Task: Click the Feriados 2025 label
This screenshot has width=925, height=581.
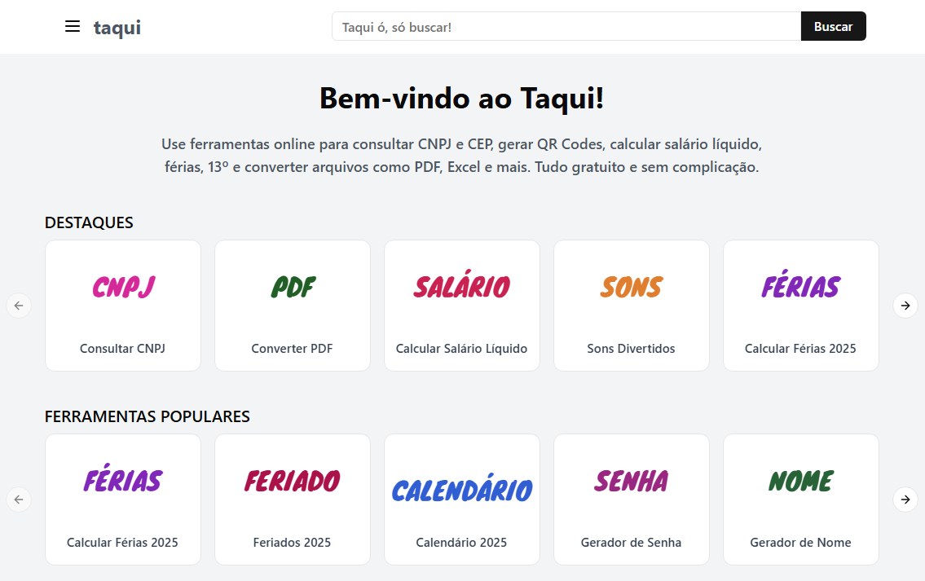Action: pos(293,543)
